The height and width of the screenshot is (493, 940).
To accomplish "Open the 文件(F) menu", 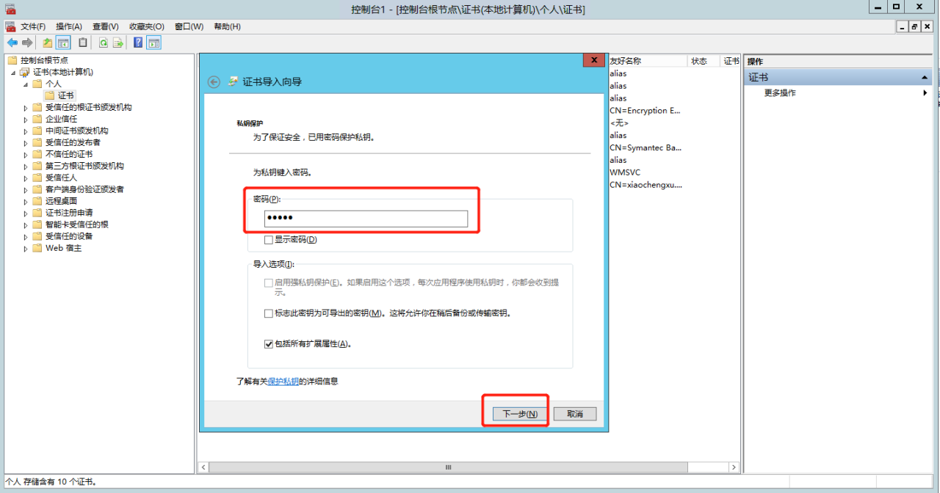I will pos(34,26).
